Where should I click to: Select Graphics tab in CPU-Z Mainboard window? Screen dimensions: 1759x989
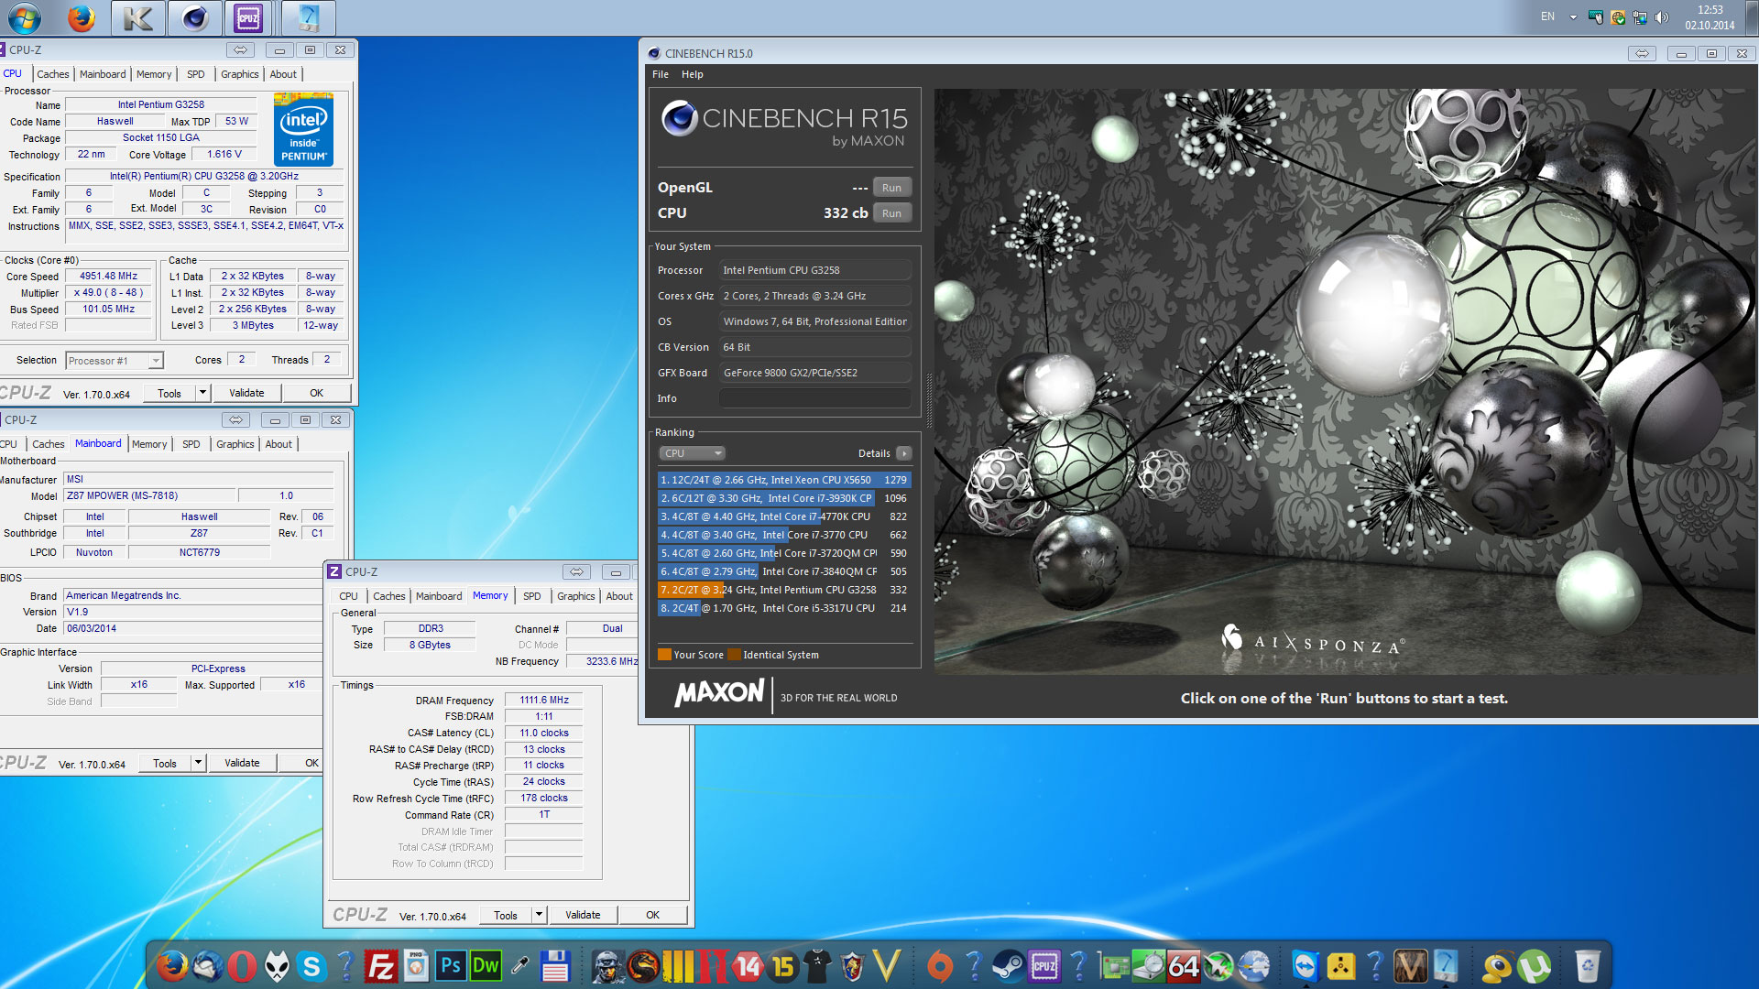tap(235, 444)
